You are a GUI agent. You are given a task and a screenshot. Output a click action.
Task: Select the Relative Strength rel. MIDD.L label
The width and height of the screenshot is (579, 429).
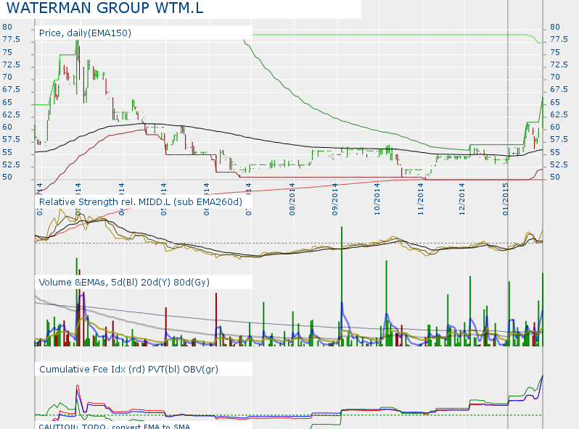click(x=140, y=202)
